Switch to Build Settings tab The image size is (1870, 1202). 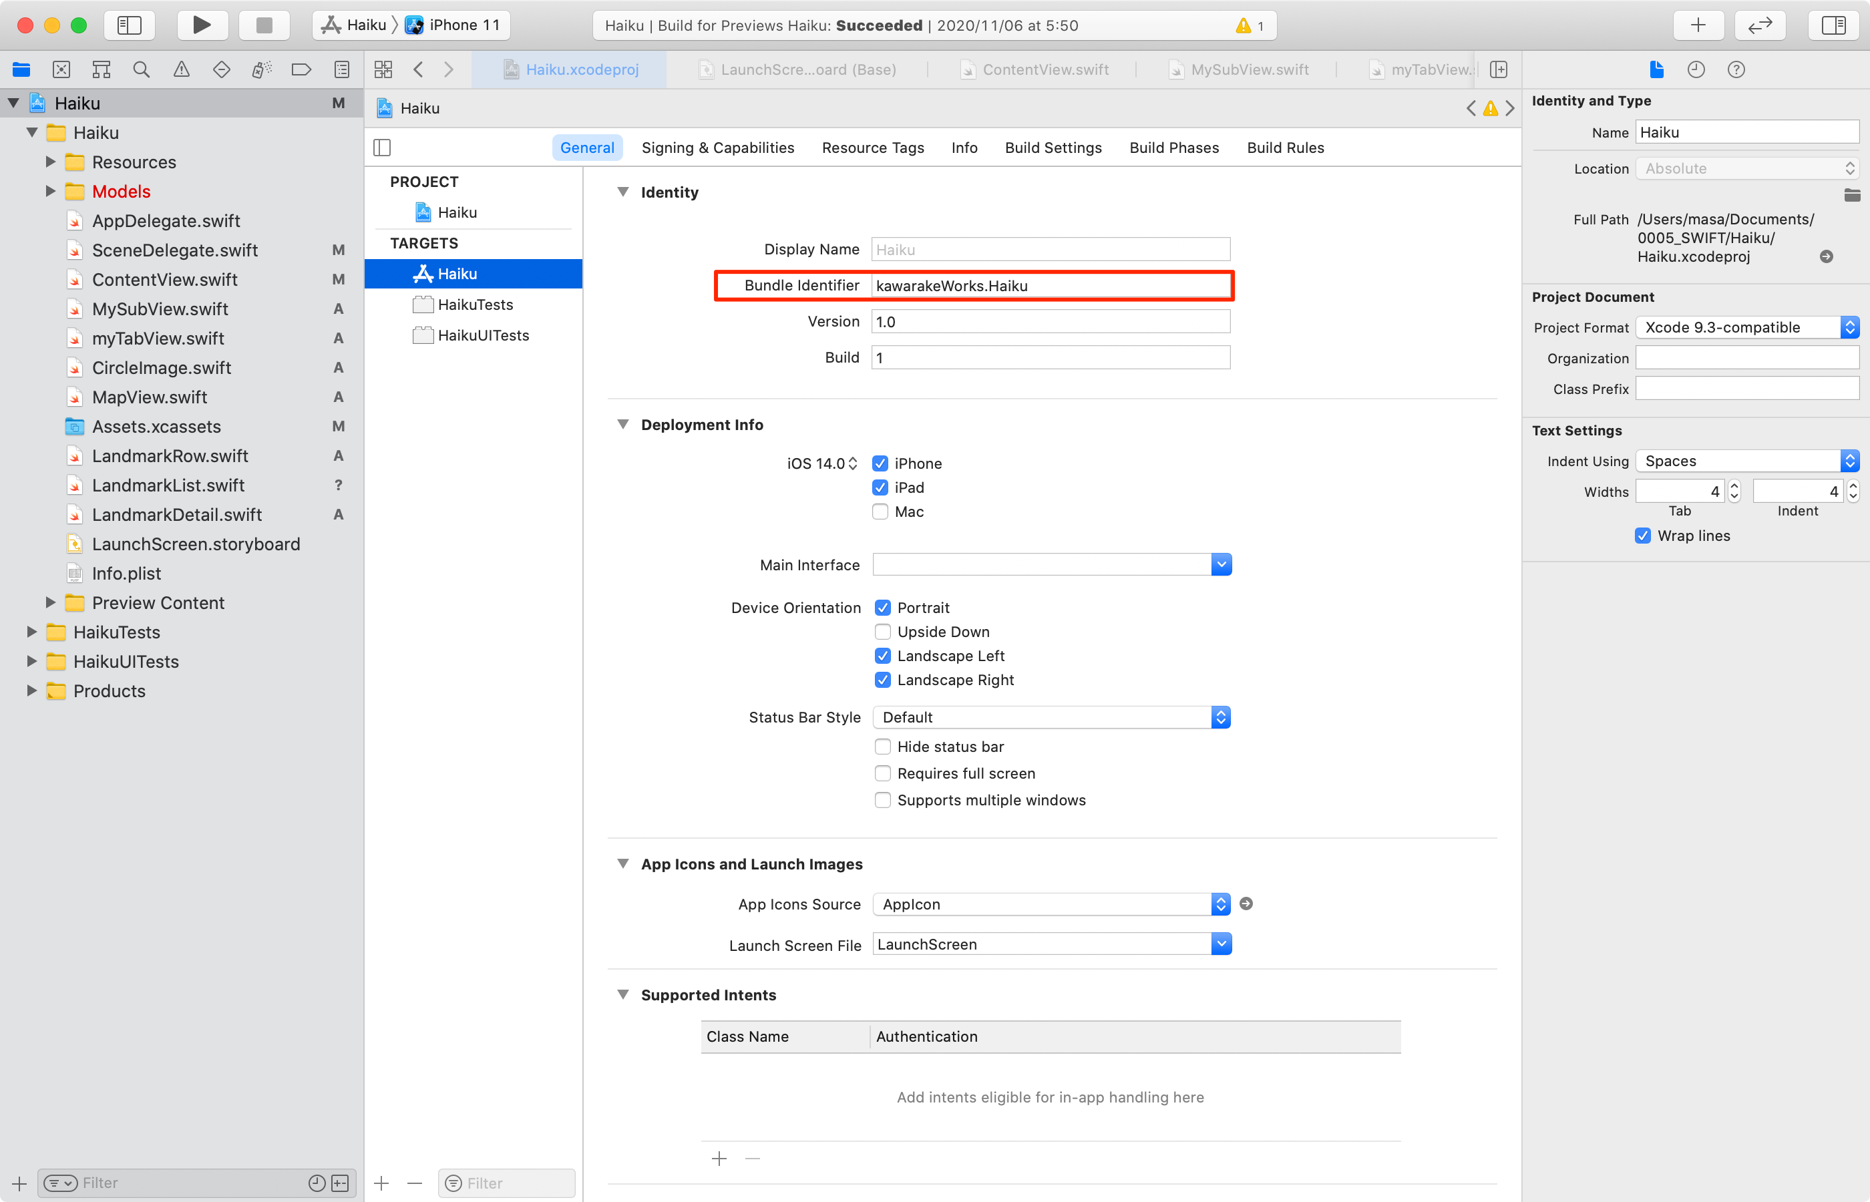(x=1053, y=148)
